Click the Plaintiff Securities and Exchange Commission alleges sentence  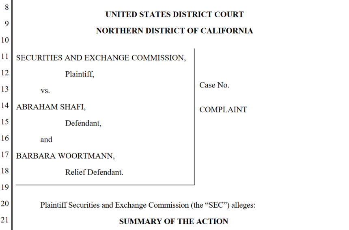click(148, 205)
